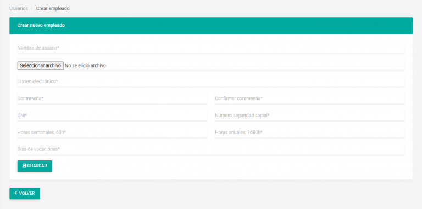Click the Crear nuevo empleado header title
Image resolution: width=422 pixels, height=209 pixels.
41,26
